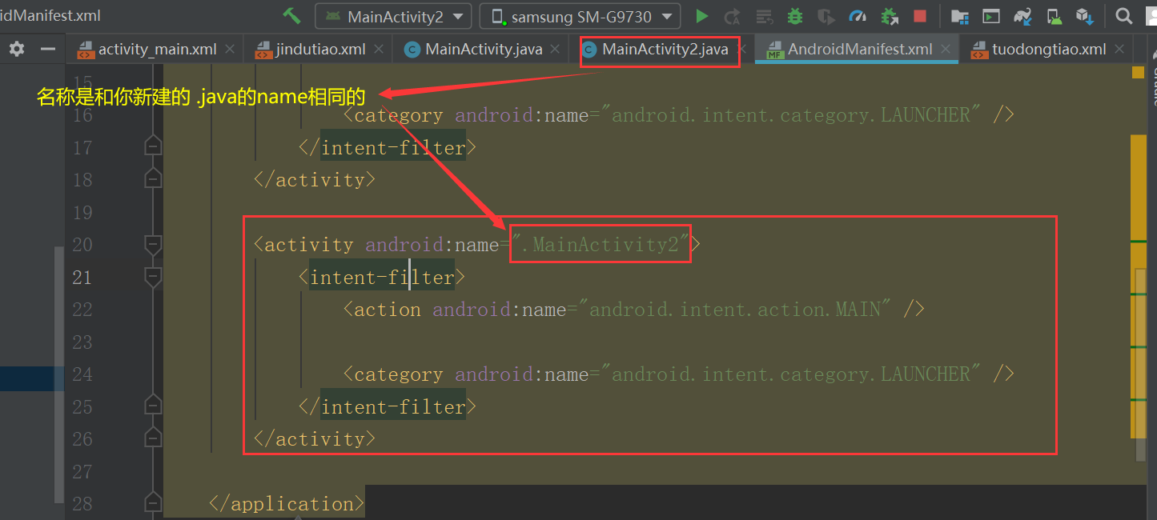Collapse the intent-filter fold at line 17
Image resolution: width=1157 pixels, height=520 pixels.
pyautogui.click(x=153, y=145)
